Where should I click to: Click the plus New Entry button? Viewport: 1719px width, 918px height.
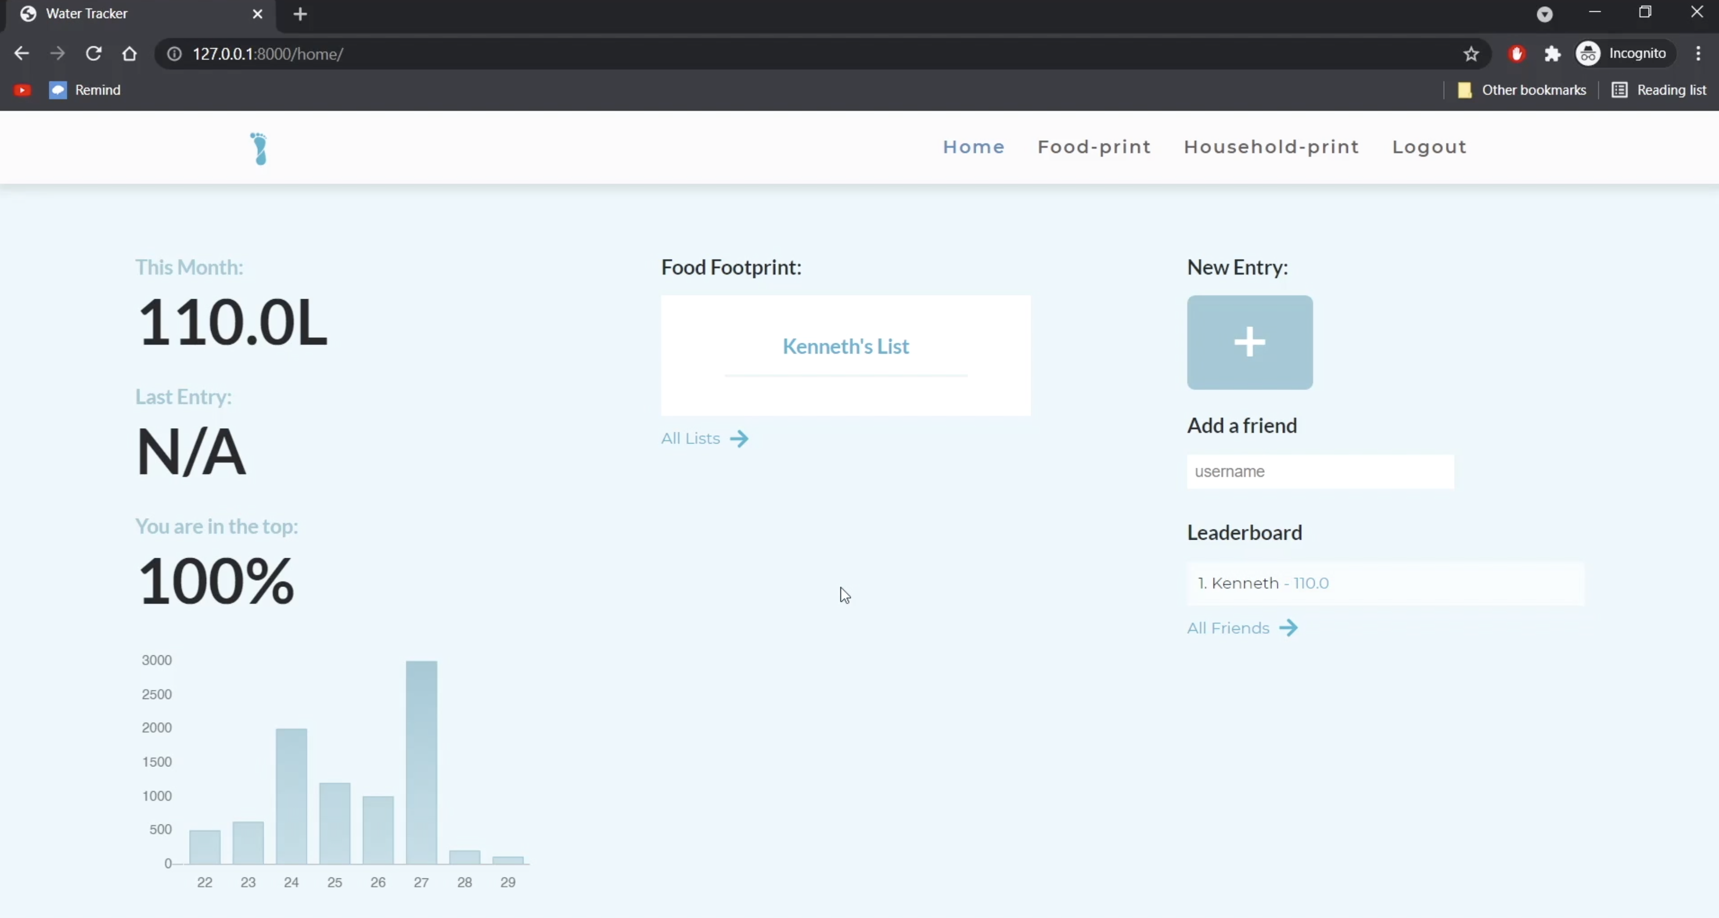[x=1249, y=342]
